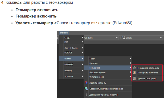The image size is (165, 99).
Task: Expand the ГОСТ 2.304 text style dropdown
Action: 117,38
